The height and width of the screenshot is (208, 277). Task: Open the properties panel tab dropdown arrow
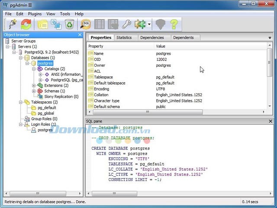pyautogui.click(x=270, y=38)
